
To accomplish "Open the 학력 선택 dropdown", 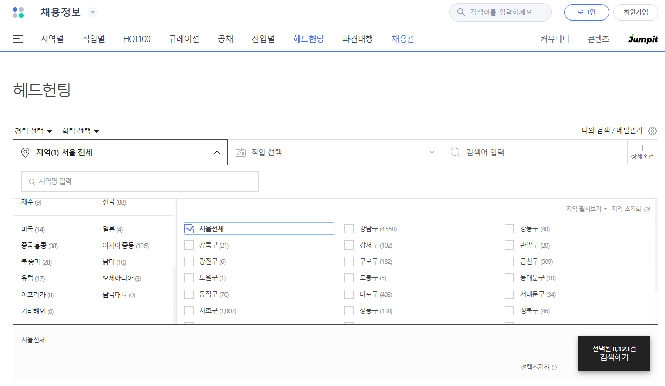I will coord(80,131).
